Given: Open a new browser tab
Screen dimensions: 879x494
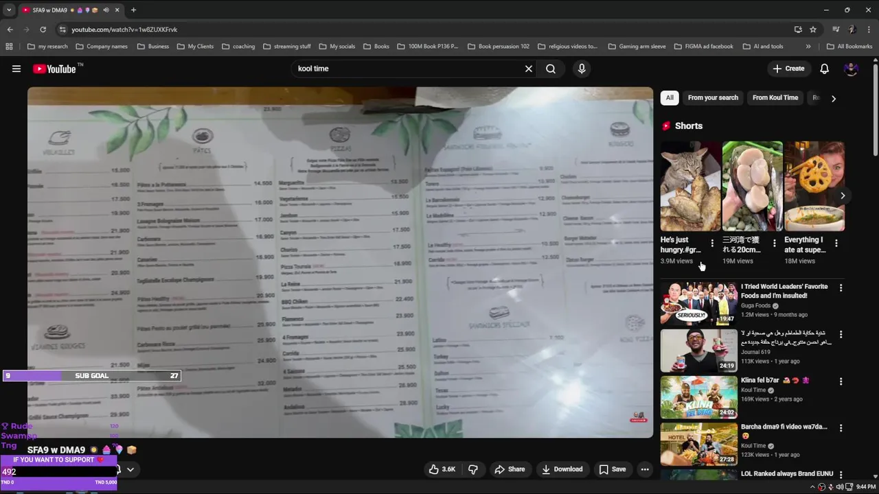Looking at the screenshot, I should (x=133, y=10).
